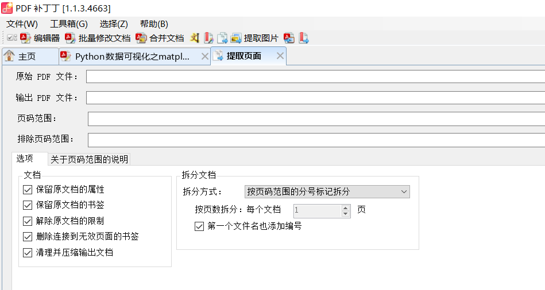Image resolution: width=545 pixels, height=290 pixels.
Task: Click the red bookmark icon after the rename icon
Action: pos(208,38)
